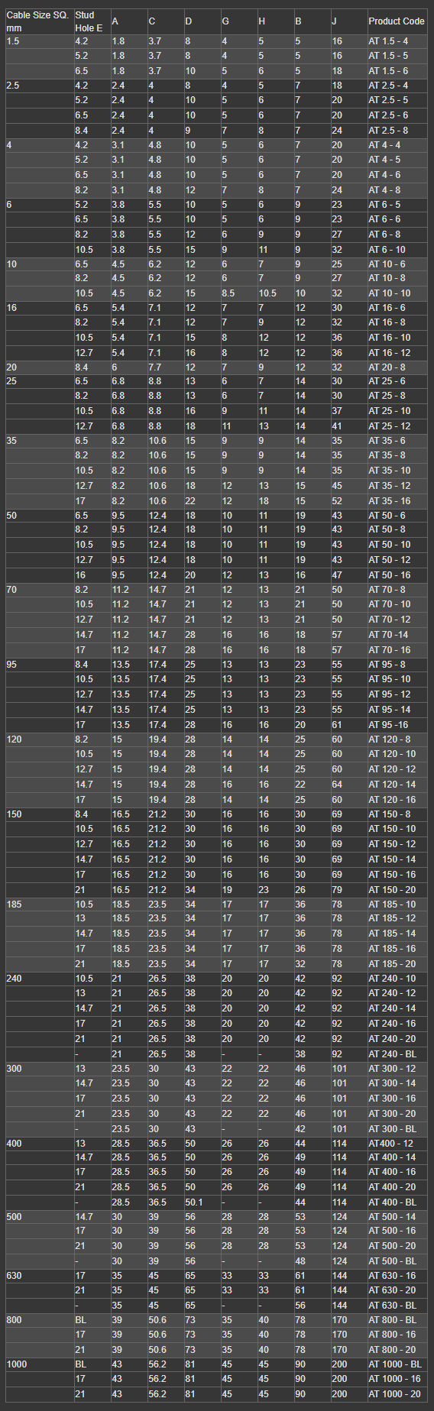Select the AT 500 - BL entry
Screen dimensions: 434x1411
tap(392, 1261)
